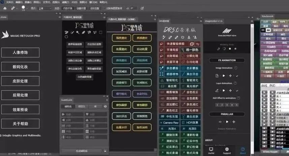Image resolution: width=289 pixels, height=156 pixels.
Task: Select offset number 3 in ImageMotion
Action: pos(227,105)
